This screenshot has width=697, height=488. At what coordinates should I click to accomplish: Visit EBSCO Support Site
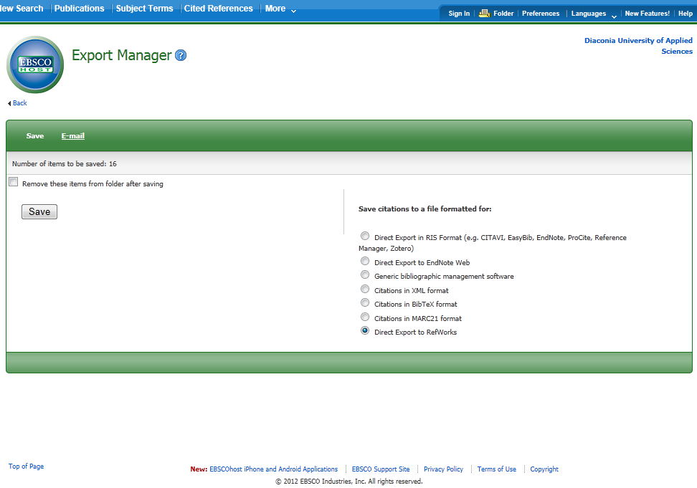pyautogui.click(x=381, y=469)
